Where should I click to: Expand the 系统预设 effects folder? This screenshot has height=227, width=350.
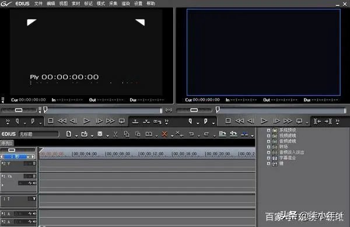tap(268, 130)
